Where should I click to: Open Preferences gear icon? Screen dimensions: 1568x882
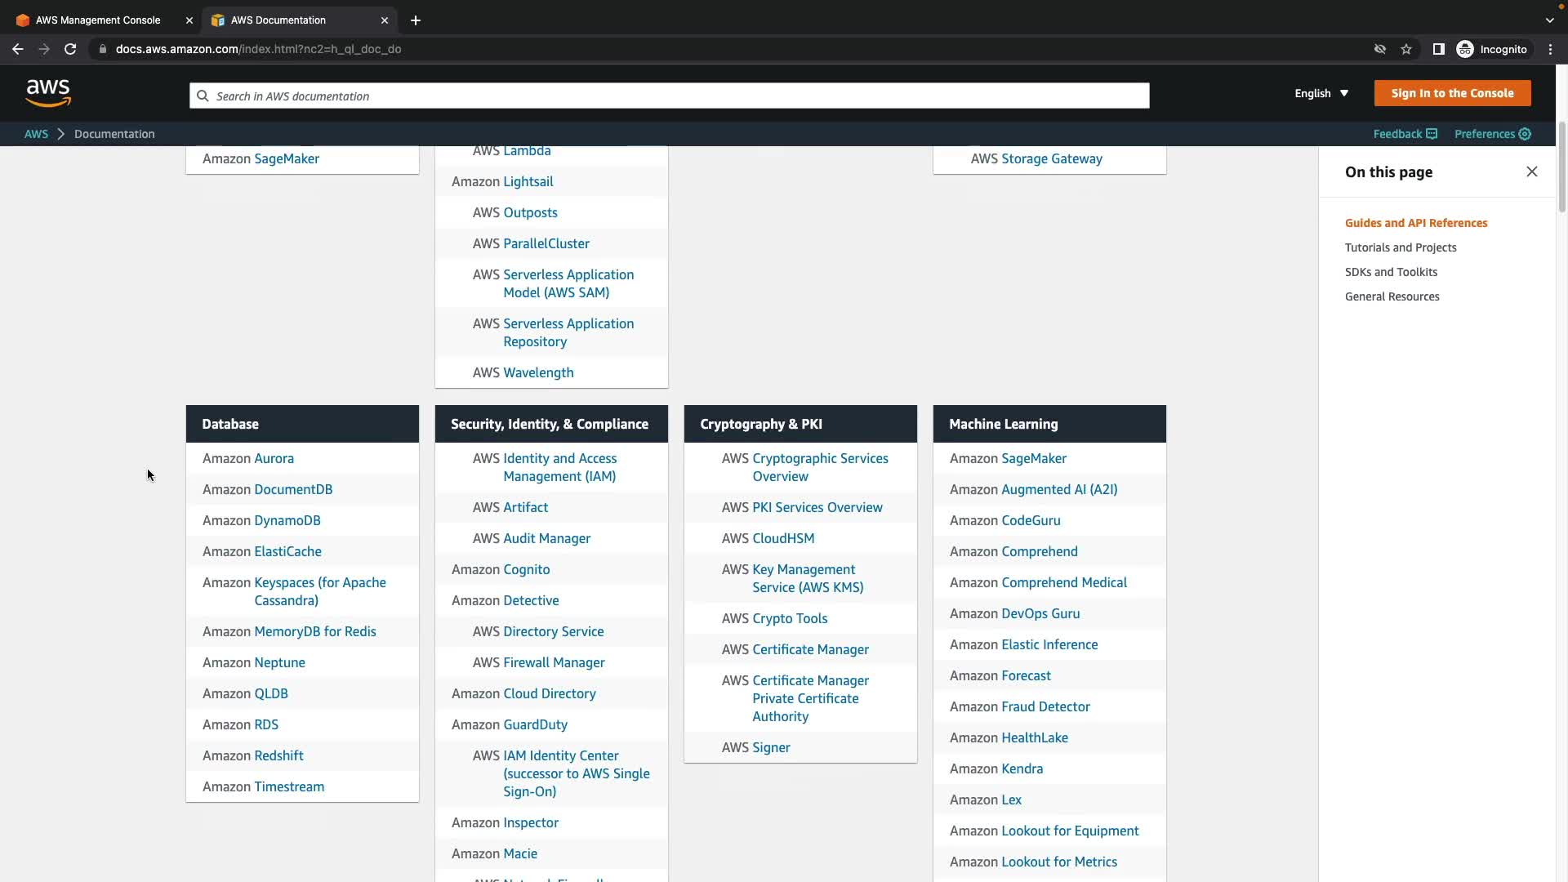coord(1525,134)
